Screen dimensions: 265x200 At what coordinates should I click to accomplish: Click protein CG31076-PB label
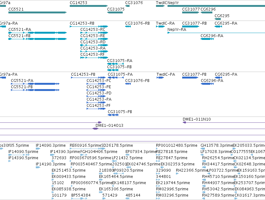pos(137,81)
